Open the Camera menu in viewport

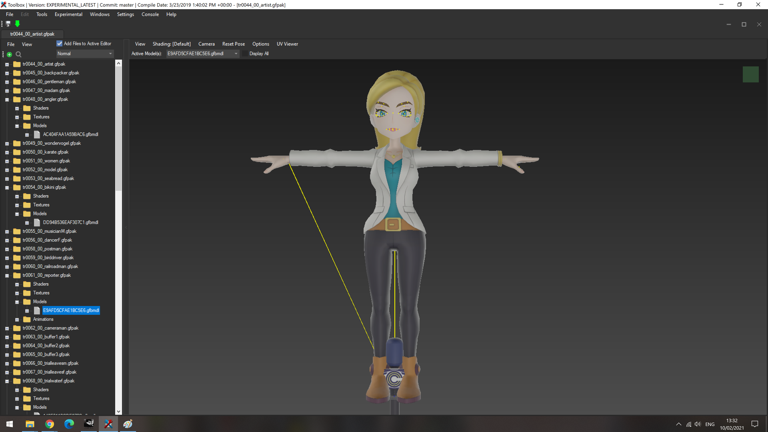click(x=206, y=44)
